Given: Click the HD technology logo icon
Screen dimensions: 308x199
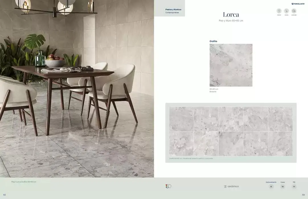Looking at the screenshot, I should pos(168,186).
